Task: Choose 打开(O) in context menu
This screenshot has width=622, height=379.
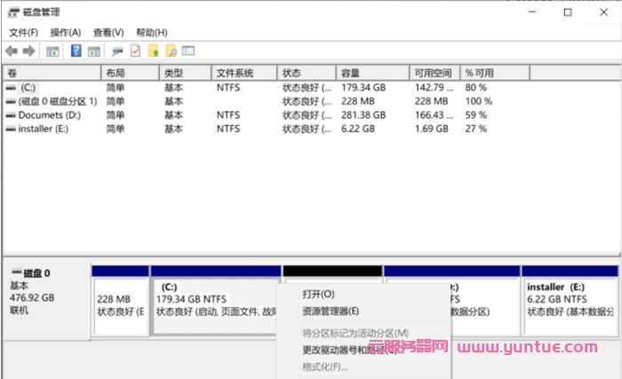Action: 318,294
